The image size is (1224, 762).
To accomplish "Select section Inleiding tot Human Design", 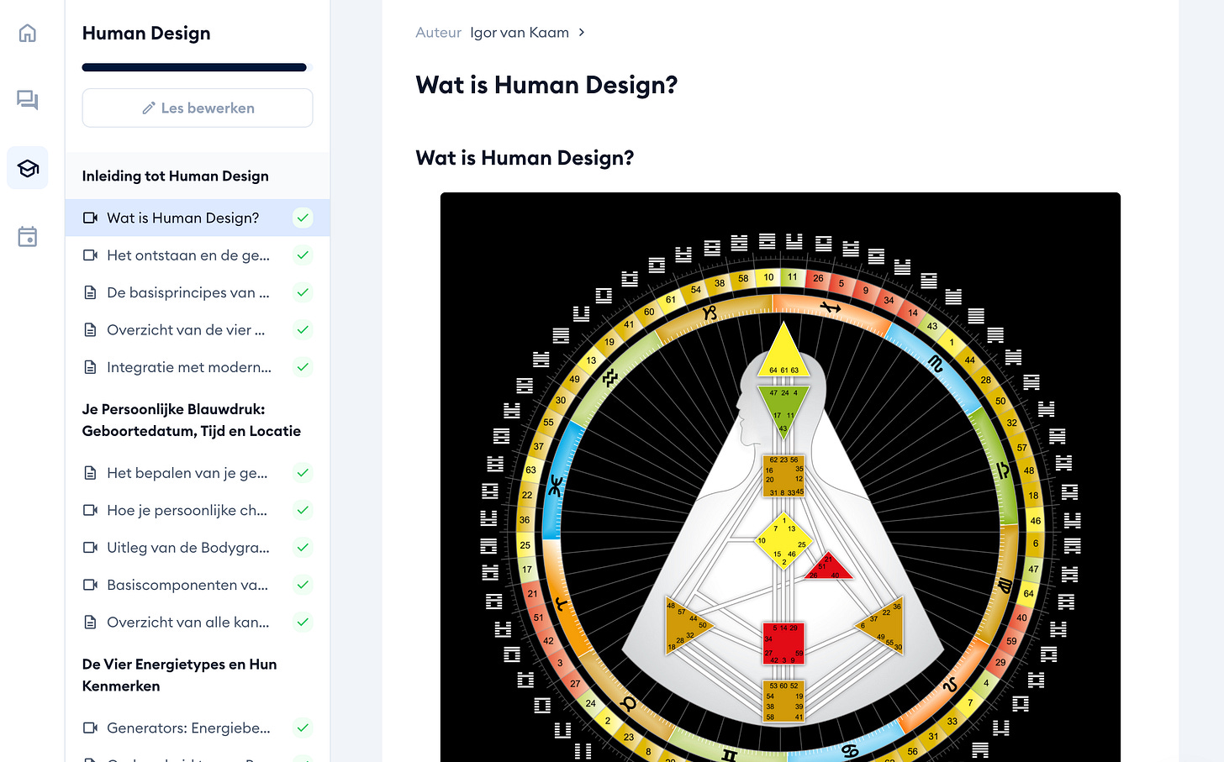I will pos(176,176).
